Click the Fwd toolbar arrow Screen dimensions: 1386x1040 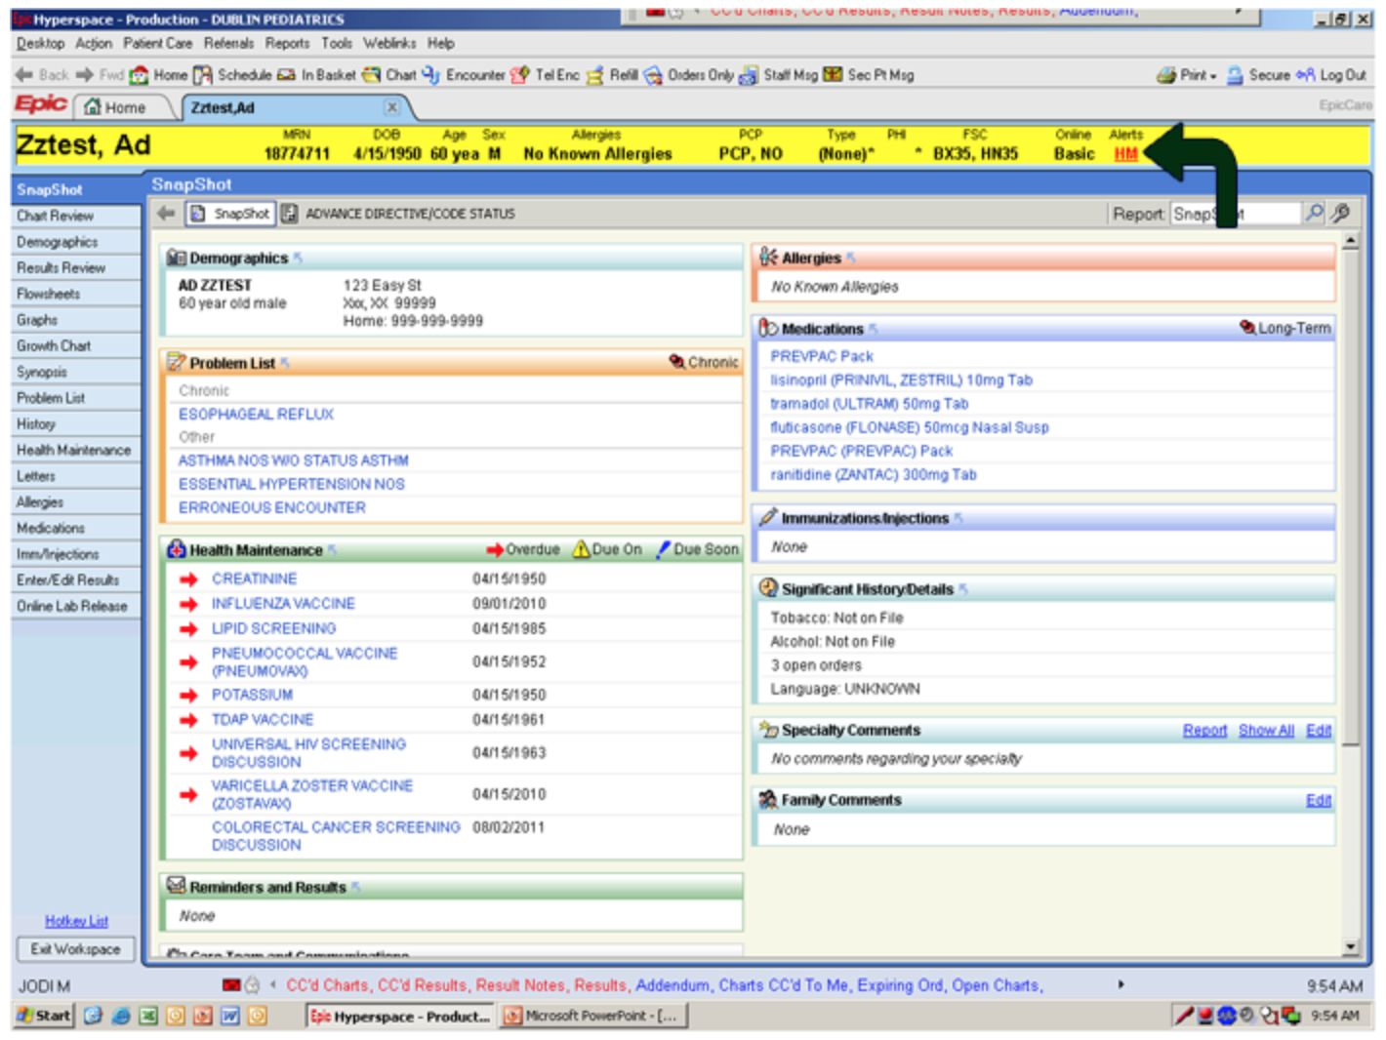pos(100,75)
